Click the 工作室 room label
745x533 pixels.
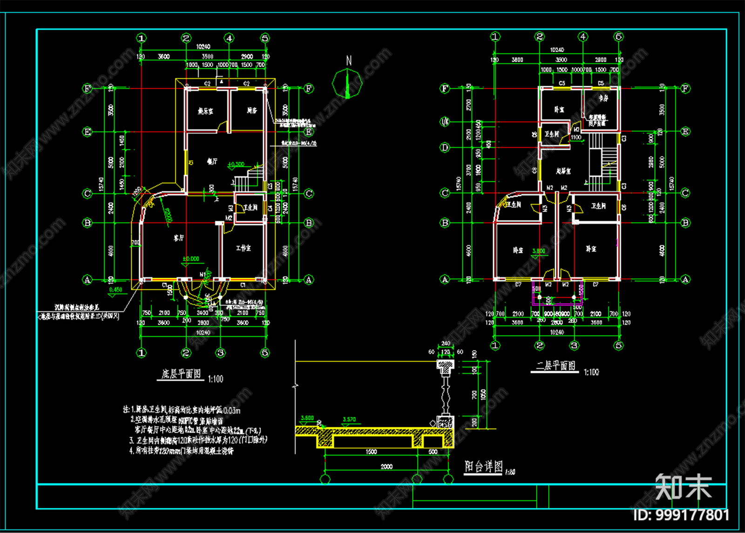[x=244, y=248]
